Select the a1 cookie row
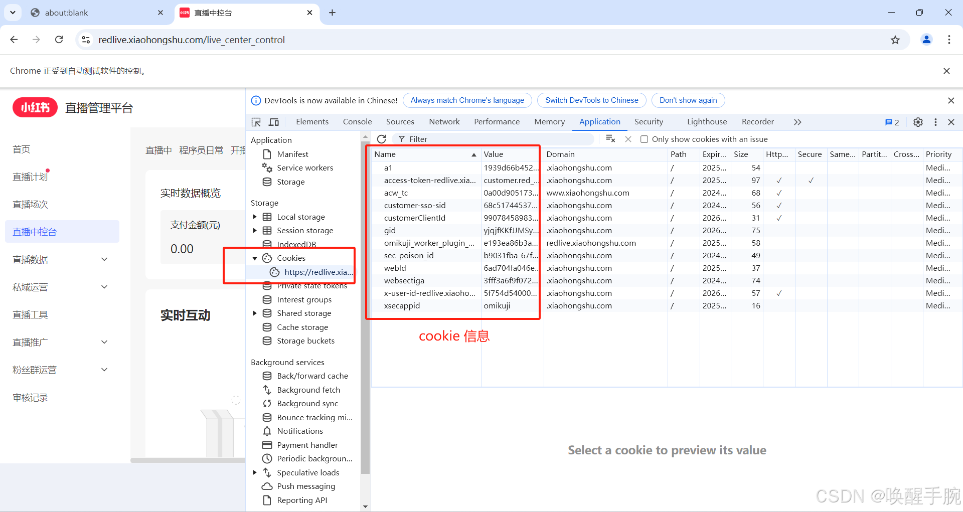 666,167
